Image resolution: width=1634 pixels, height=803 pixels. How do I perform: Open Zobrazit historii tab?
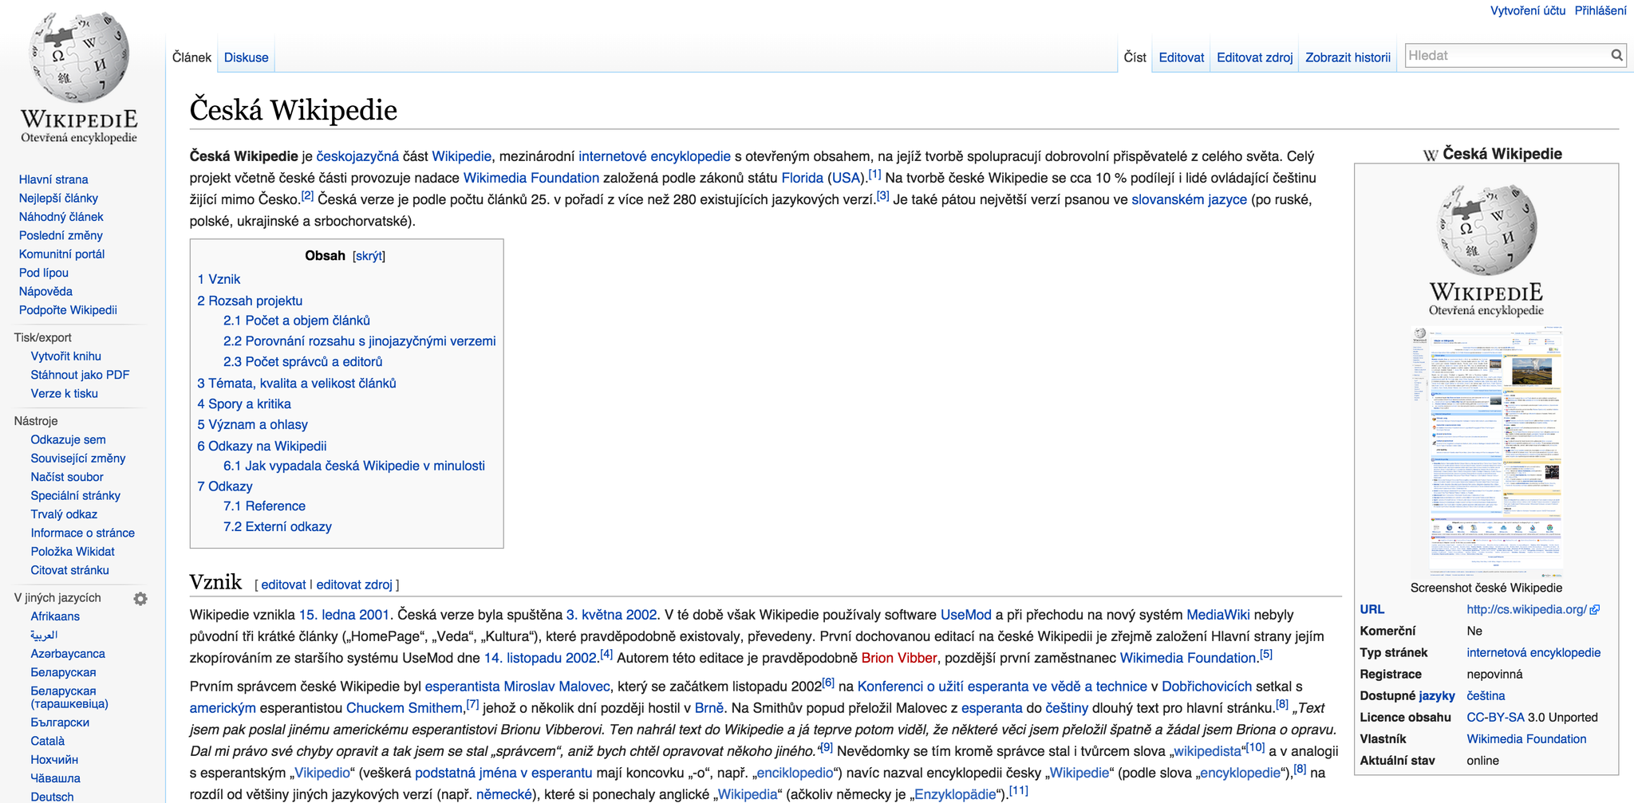[1348, 57]
